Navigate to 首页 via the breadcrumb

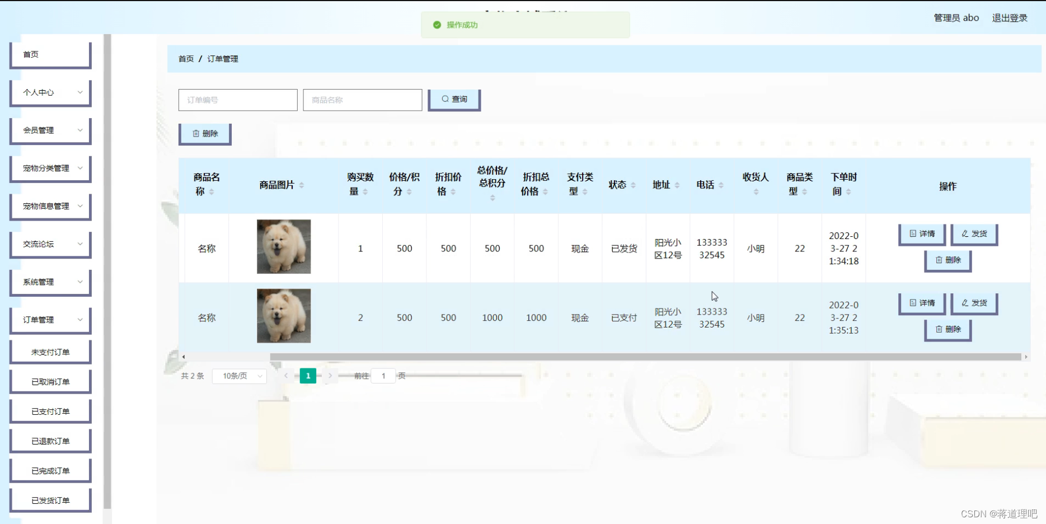pyautogui.click(x=185, y=58)
